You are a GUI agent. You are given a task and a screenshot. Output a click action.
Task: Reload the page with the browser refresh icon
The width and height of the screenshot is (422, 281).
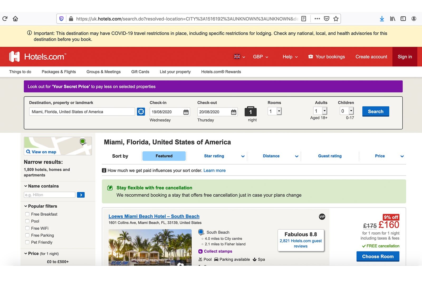click(x=5, y=19)
